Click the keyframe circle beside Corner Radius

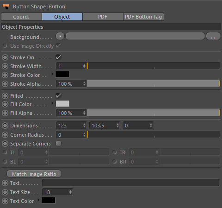[5, 135]
